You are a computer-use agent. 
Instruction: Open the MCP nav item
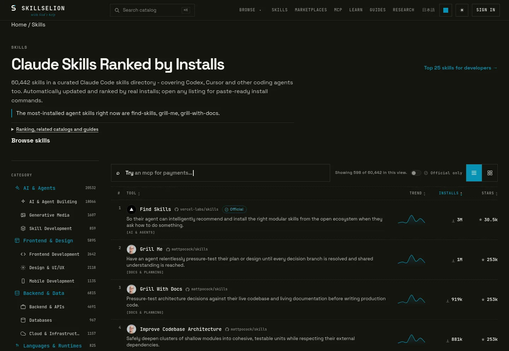point(338,10)
